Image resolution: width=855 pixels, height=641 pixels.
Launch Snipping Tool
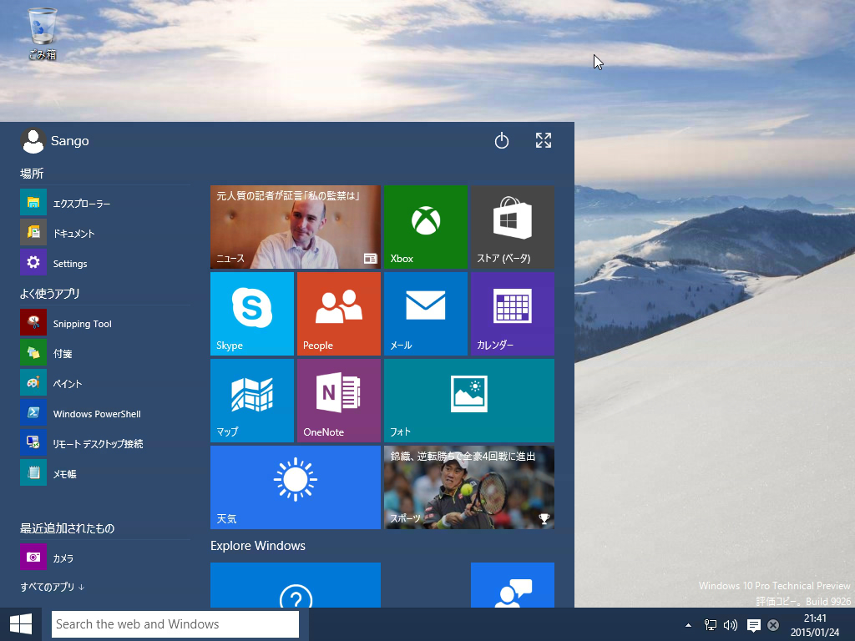tap(104, 323)
